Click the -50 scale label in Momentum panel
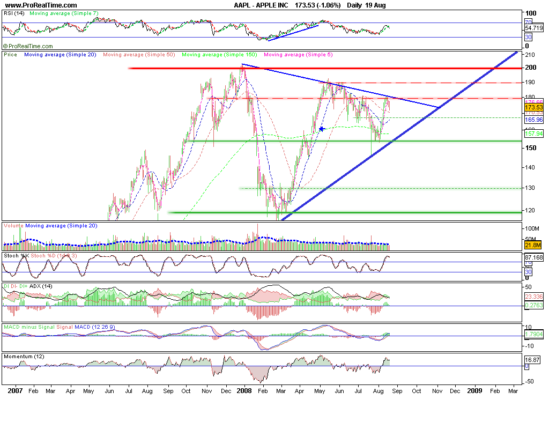The width and height of the screenshot is (549, 429). coord(530,381)
